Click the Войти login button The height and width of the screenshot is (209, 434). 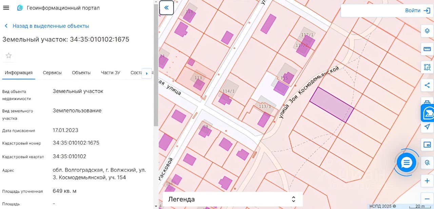tap(417, 11)
